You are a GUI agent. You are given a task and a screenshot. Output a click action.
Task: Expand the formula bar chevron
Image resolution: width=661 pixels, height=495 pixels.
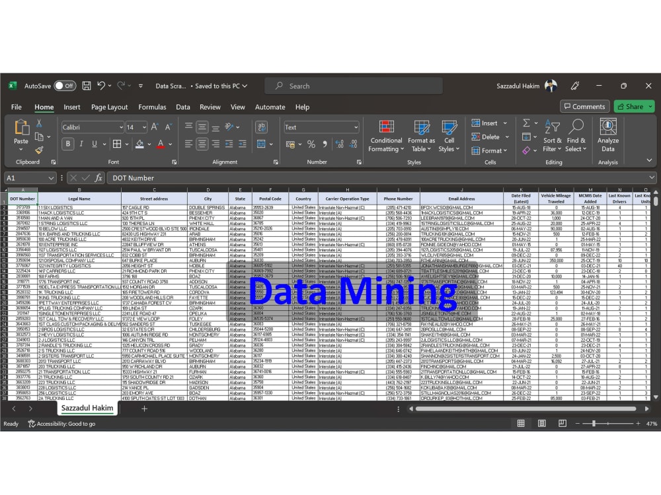(652, 178)
